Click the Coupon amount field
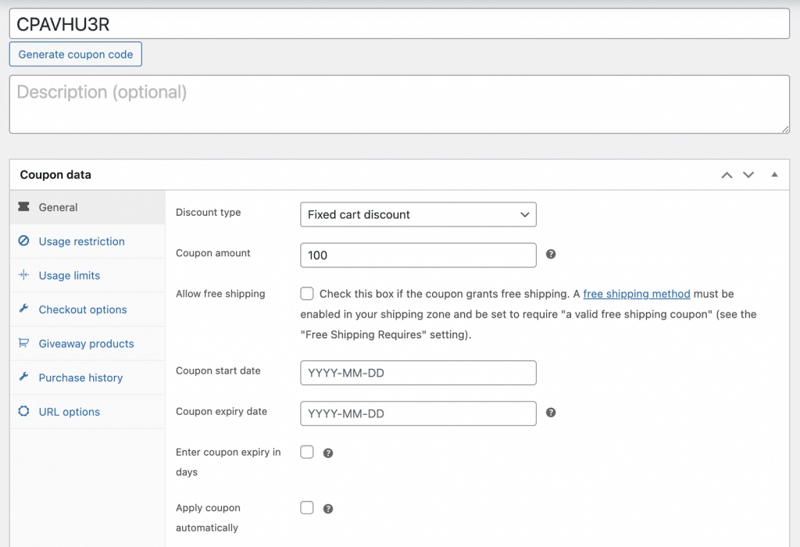This screenshot has width=800, height=547. pyautogui.click(x=418, y=255)
